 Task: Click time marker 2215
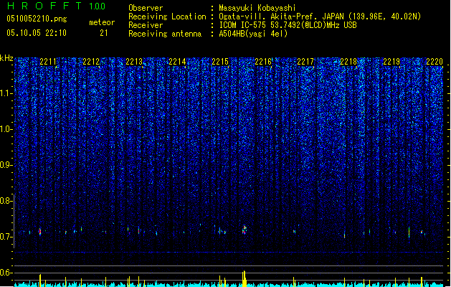click(x=220, y=62)
